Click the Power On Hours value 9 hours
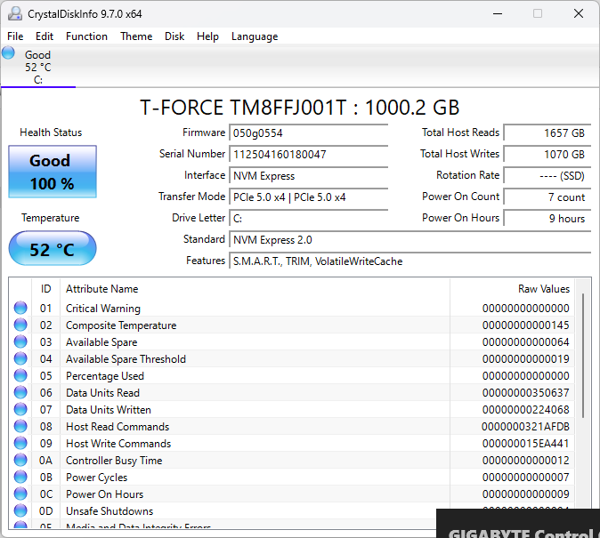Screen dimensions: 600x538 point(547,219)
